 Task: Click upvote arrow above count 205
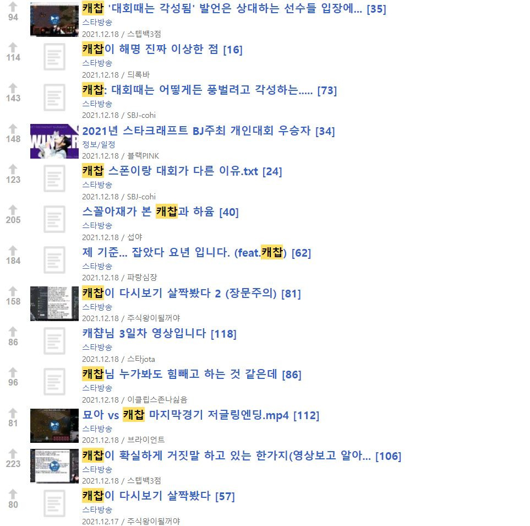13,209
